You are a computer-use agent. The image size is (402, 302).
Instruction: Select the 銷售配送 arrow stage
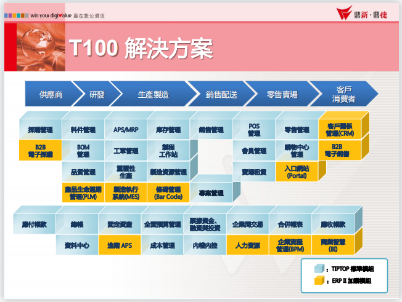pos(221,94)
